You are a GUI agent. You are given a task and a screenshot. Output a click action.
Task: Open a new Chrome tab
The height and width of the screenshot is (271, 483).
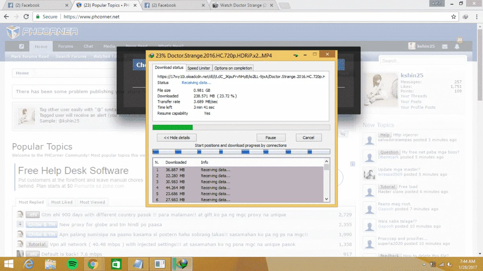click(x=285, y=6)
